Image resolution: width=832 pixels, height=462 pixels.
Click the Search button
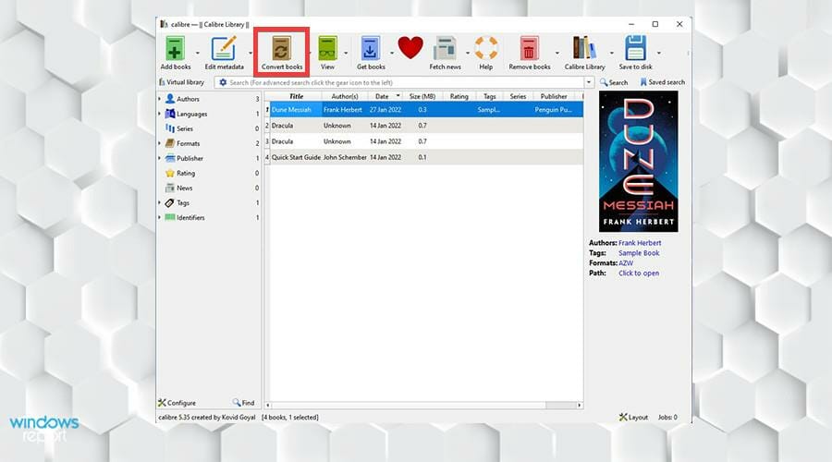point(614,82)
